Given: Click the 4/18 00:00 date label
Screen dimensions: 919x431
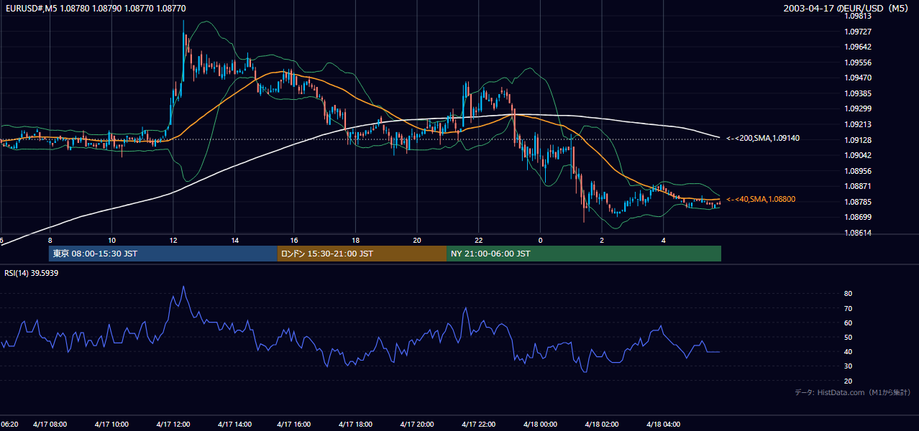Looking at the screenshot, I should (x=541, y=424).
